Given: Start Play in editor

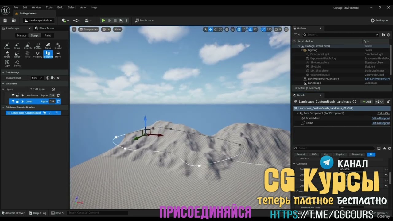Looking at the screenshot, I should coord(103,21).
